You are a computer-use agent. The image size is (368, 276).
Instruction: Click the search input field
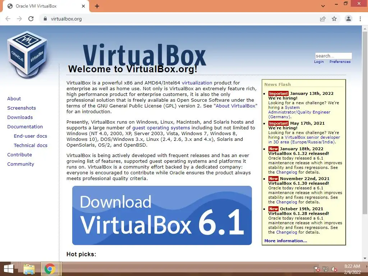coord(333,56)
